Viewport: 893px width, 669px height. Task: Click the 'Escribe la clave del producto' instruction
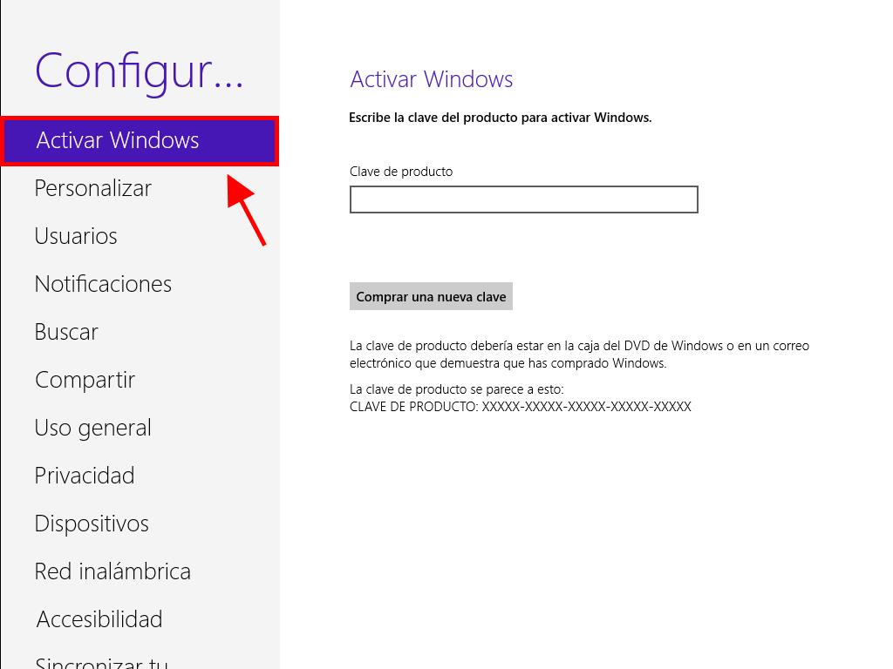click(500, 118)
